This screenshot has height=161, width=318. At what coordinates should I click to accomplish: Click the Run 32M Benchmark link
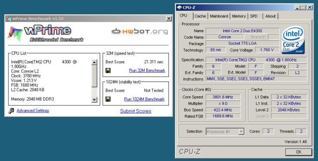click(x=147, y=71)
